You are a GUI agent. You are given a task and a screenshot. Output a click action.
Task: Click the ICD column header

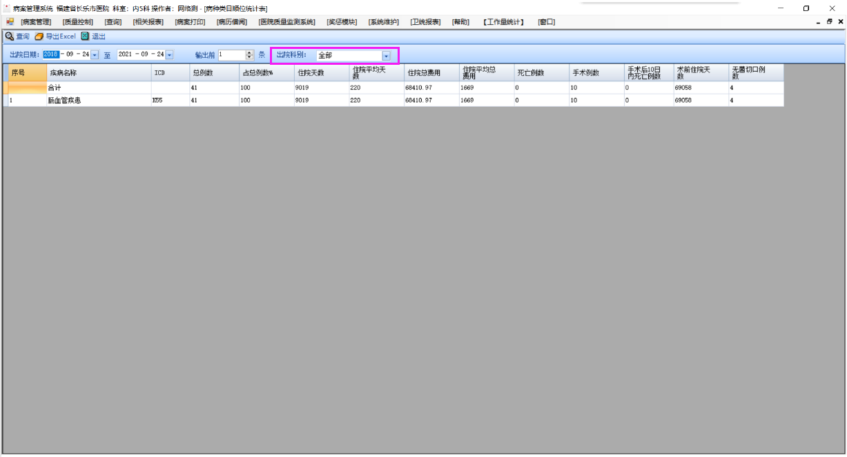pos(171,73)
